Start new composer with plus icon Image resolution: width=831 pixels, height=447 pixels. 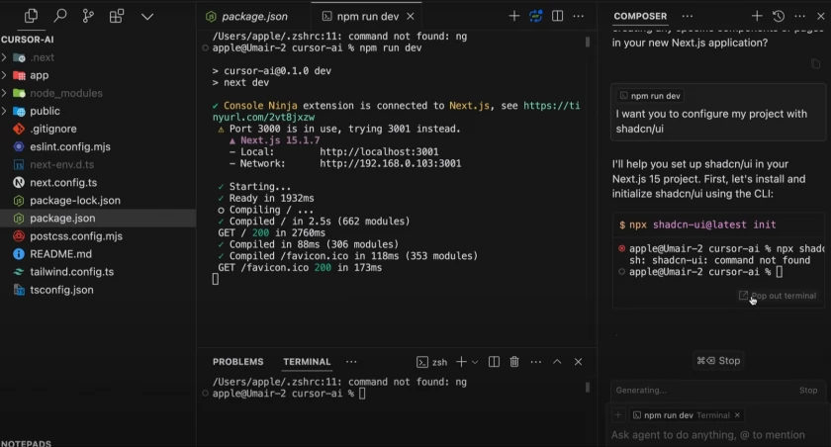click(x=757, y=16)
